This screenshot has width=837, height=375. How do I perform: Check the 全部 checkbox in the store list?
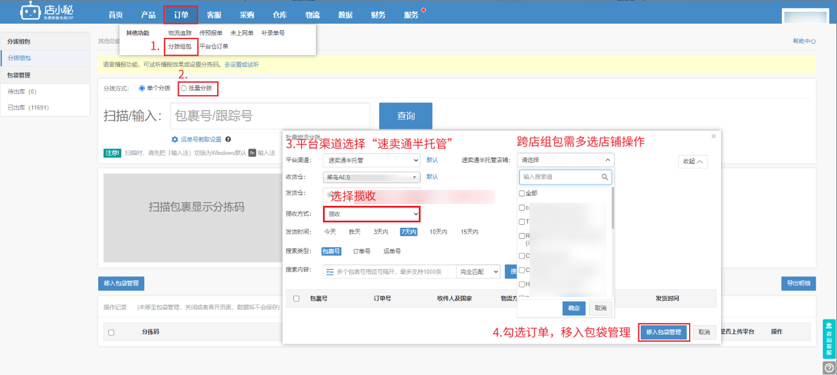(522, 193)
